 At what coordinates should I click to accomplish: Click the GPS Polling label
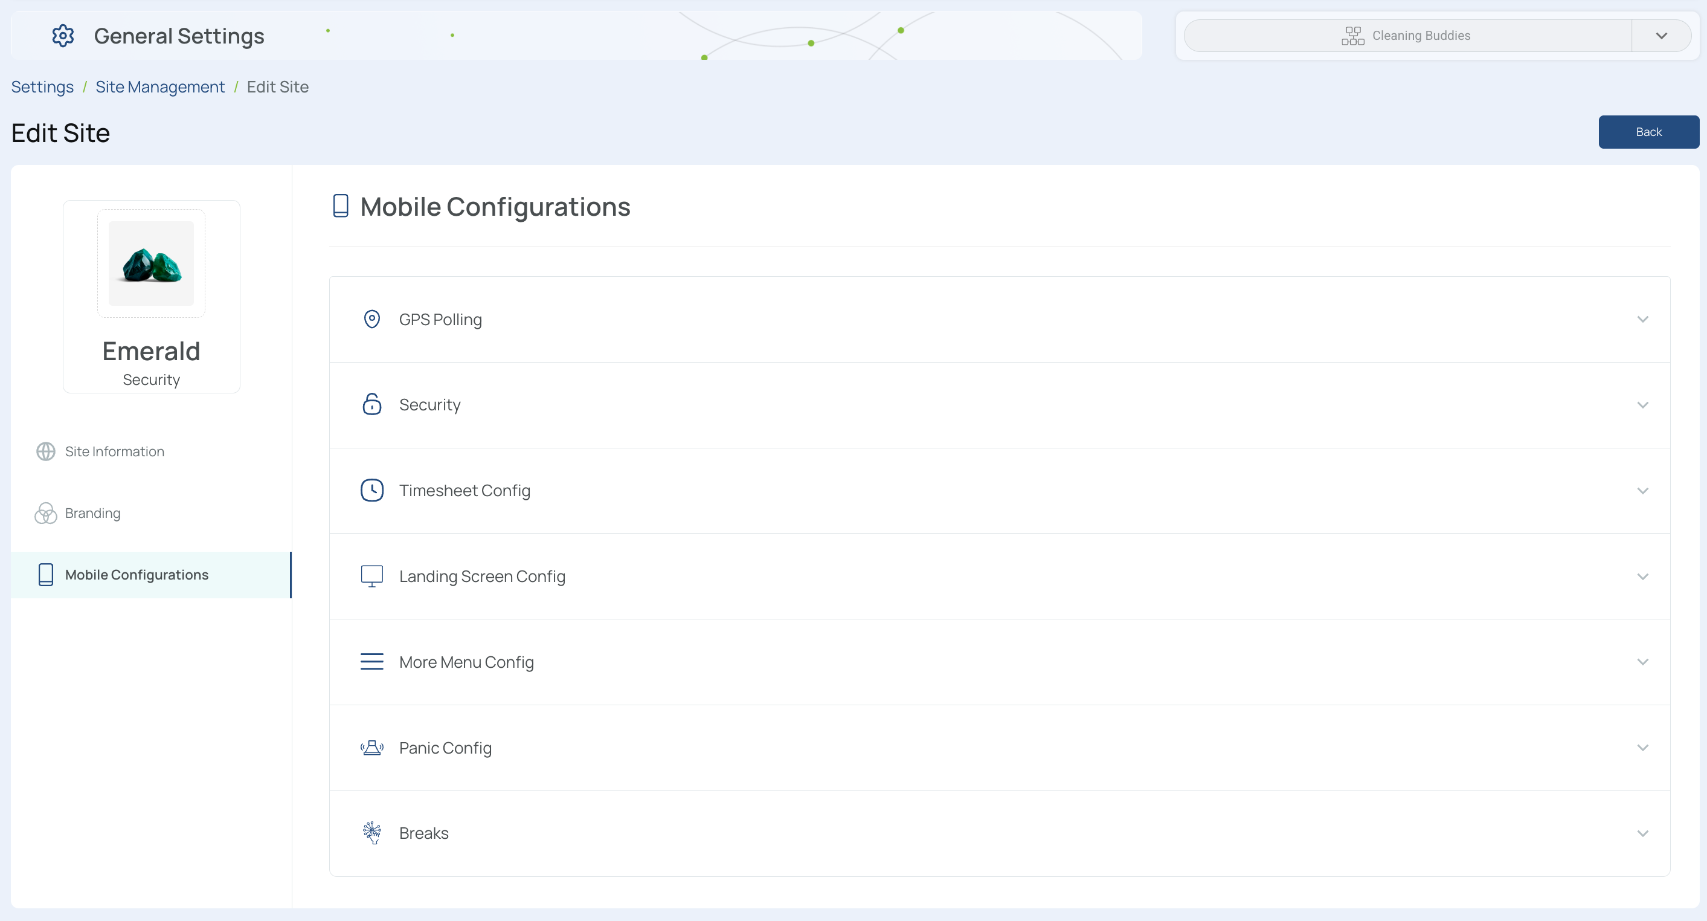tap(441, 320)
